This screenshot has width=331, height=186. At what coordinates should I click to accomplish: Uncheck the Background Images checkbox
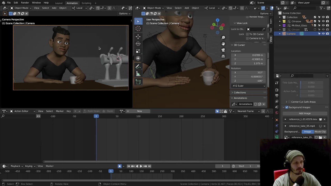click(x=287, y=107)
